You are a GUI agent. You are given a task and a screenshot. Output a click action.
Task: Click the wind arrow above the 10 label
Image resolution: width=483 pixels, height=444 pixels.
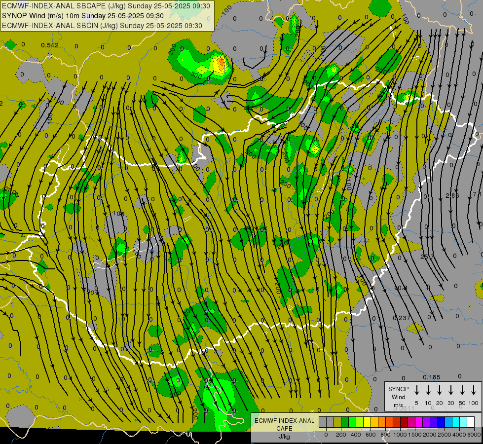pyautogui.click(x=428, y=390)
